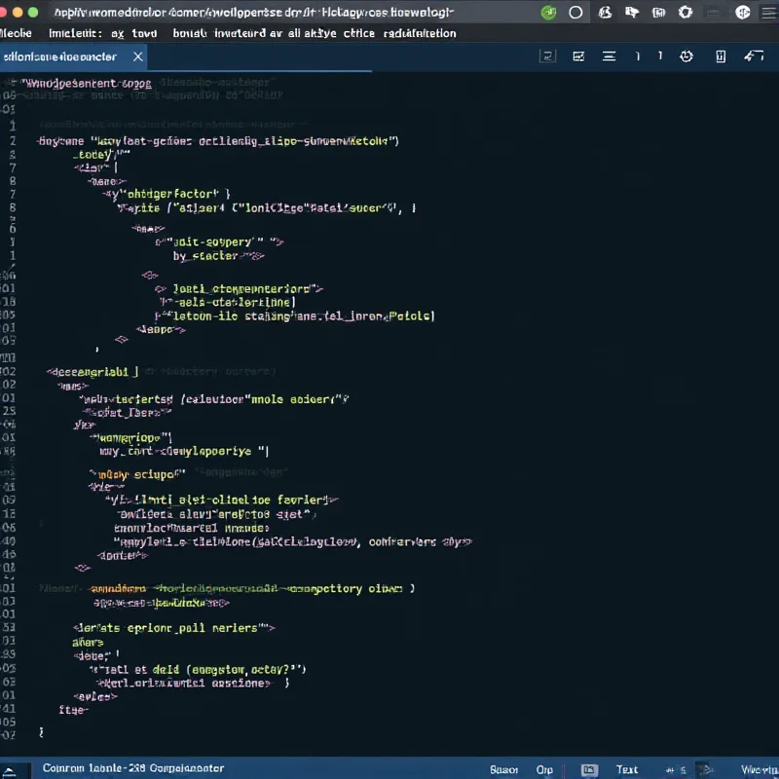Click the gear icon in the title bar
The width and height of the screenshot is (779, 779).
[686, 13]
